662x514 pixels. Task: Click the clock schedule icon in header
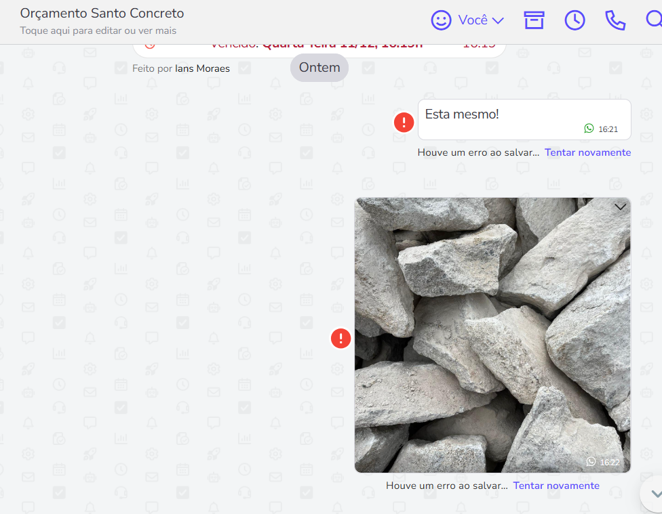coord(575,20)
